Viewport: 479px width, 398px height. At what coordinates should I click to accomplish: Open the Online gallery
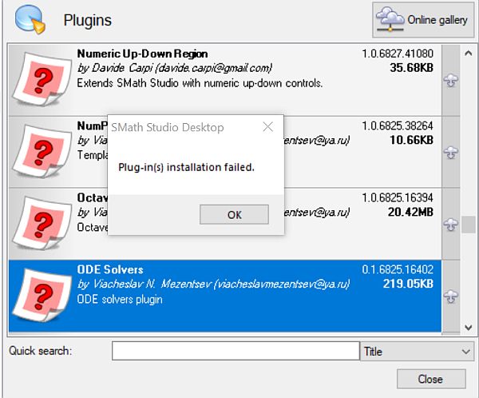point(422,20)
